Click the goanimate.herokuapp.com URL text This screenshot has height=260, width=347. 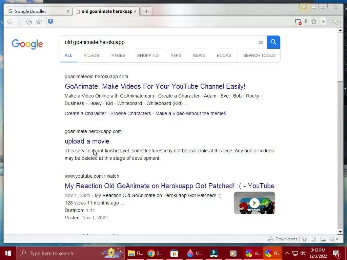[x=93, y=131]
